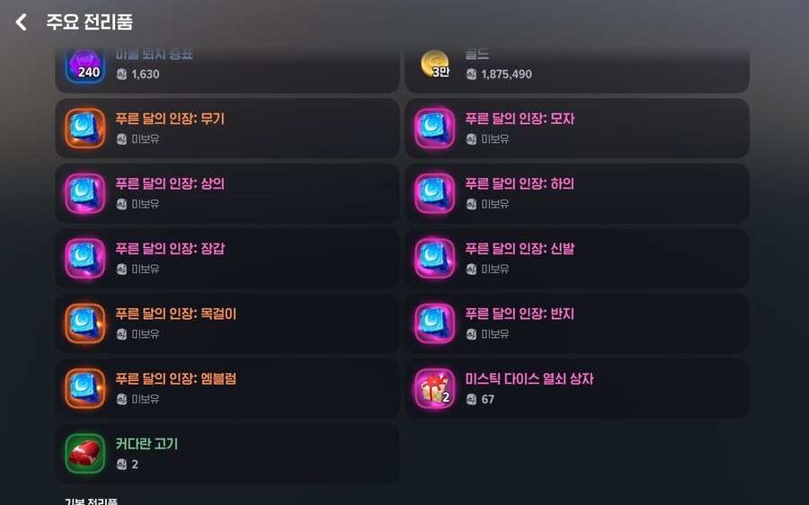Go back using the left arrow
The image size is (809, 505).
(x=22, y=22)
